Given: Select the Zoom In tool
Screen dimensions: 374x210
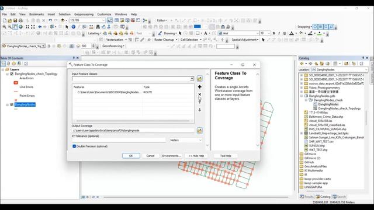Looking at the screenshot, I should 5,27.
